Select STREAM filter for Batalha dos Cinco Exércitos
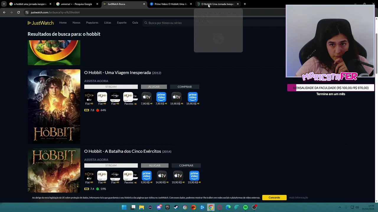The image size is (378, 212). pos(111,165)
